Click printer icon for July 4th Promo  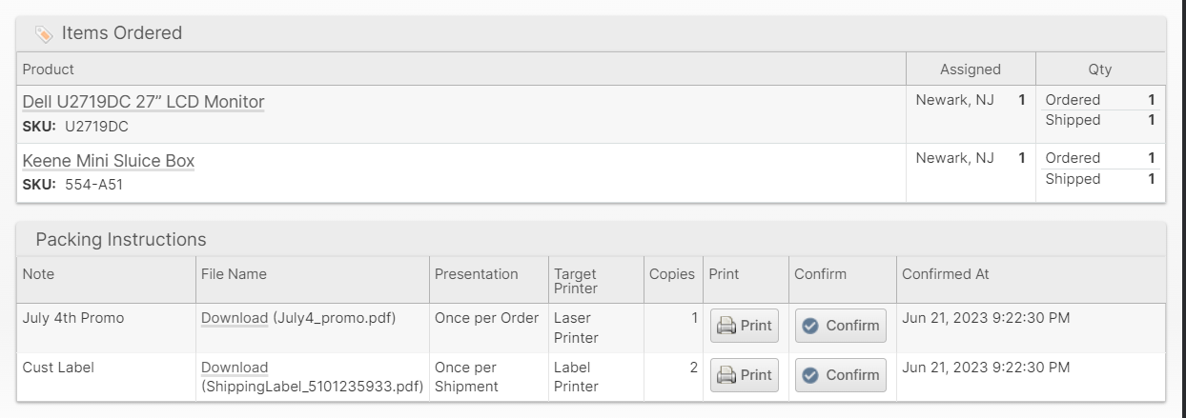pyautogui.click(x=726, y=326)
